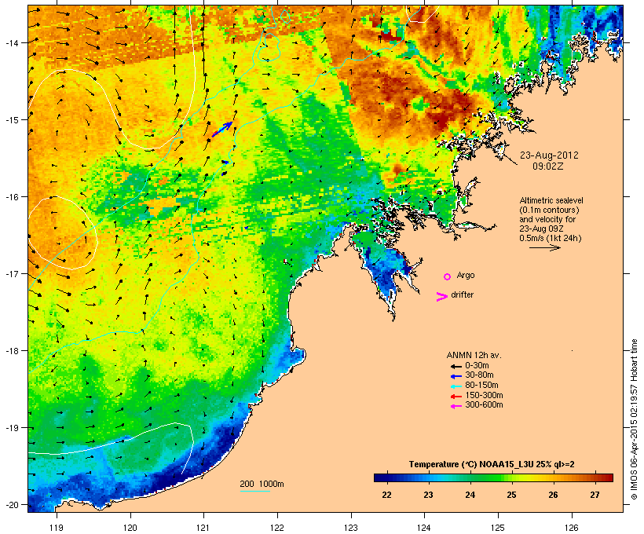
Task: Click the drifter legend label
Action: tap(462, 294)
